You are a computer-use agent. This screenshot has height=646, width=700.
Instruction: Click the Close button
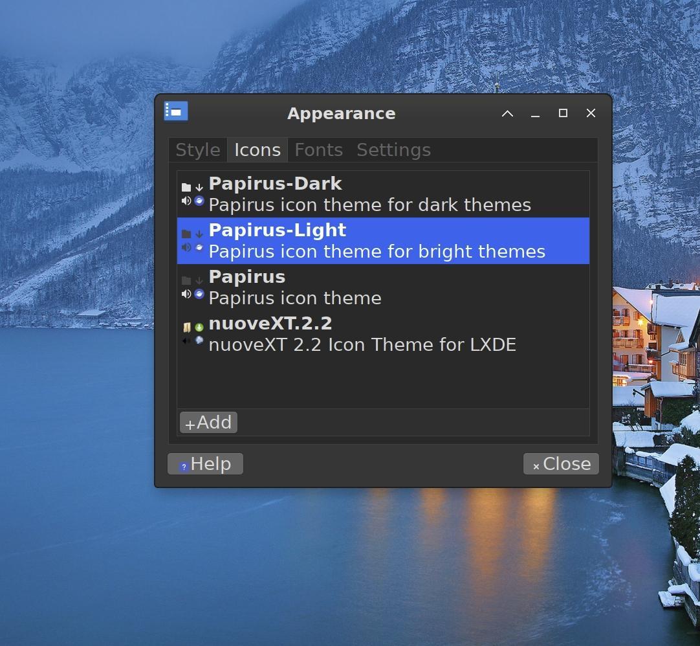[561, 463]
